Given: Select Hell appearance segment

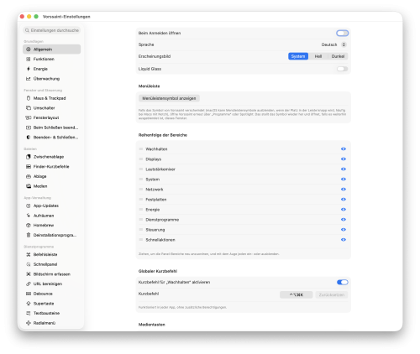Looking at the screenshot, I should 318,56.
